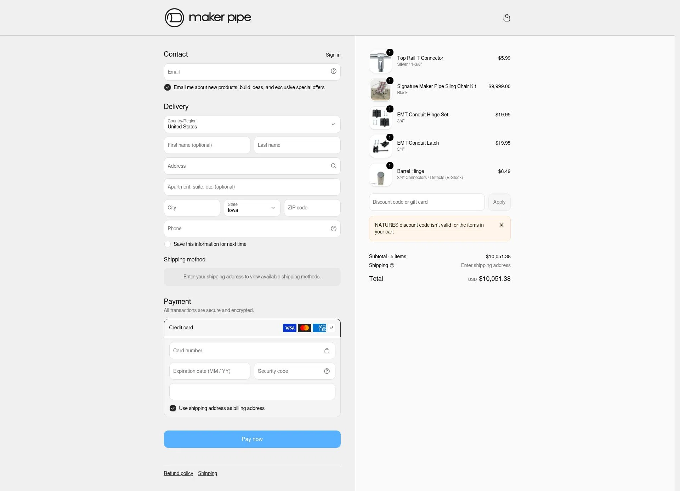Click the Email field help icon

tap(333, 71)
